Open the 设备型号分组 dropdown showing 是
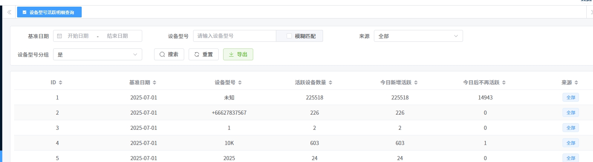Screen dimensions: 593x162 tap(98, 54)
